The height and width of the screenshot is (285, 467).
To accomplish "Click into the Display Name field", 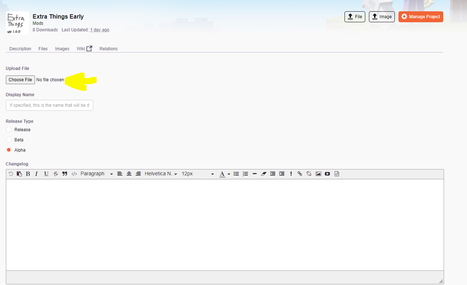I will [x=50, y=105].
